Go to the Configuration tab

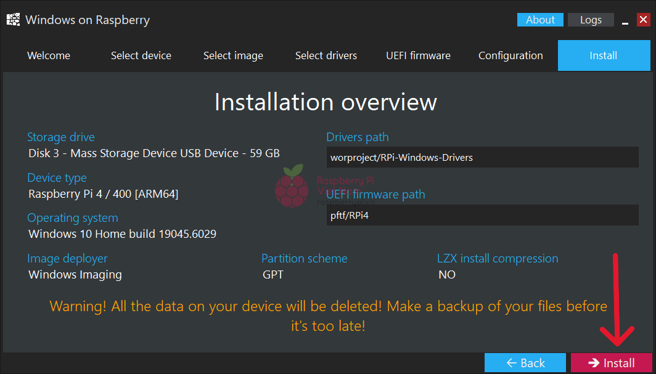pos(510,55)
